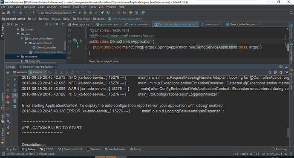Switch to DemoController.java editor tab
The height and width of the screenshot is (158, 294).
pos(242,24)
